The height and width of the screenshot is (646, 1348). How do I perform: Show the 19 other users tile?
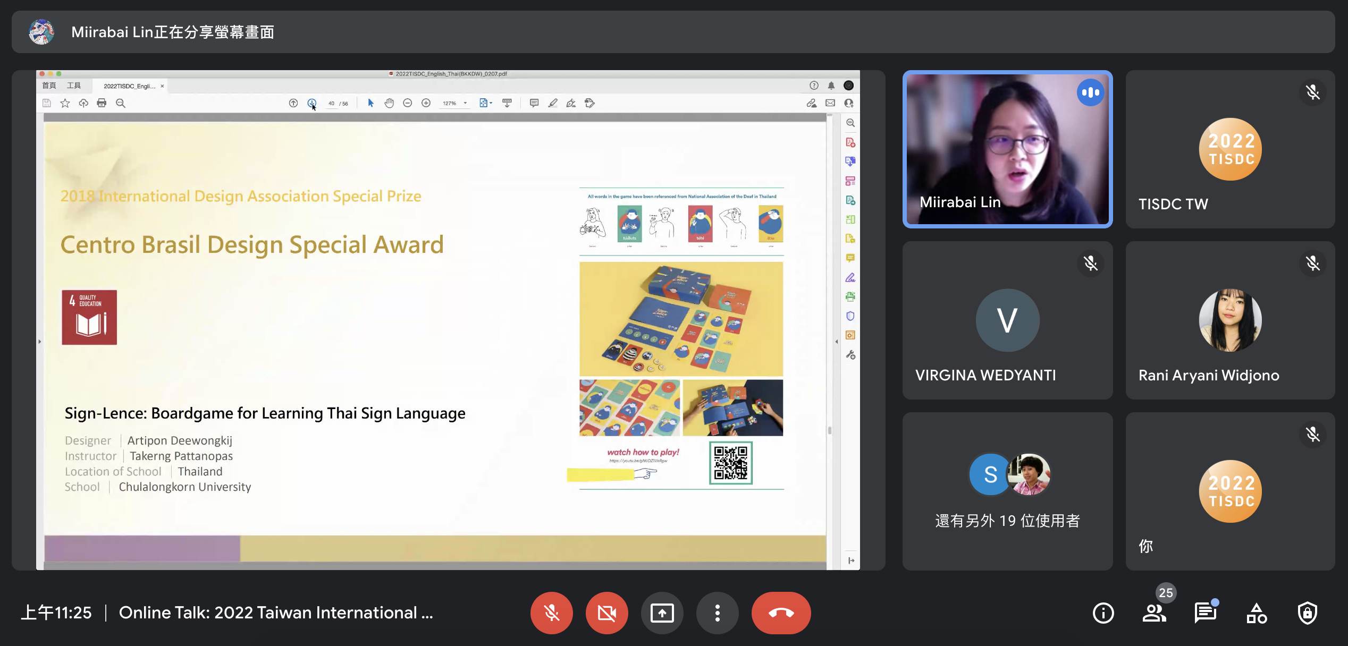pyautogui.click(x=1007, y=491)
